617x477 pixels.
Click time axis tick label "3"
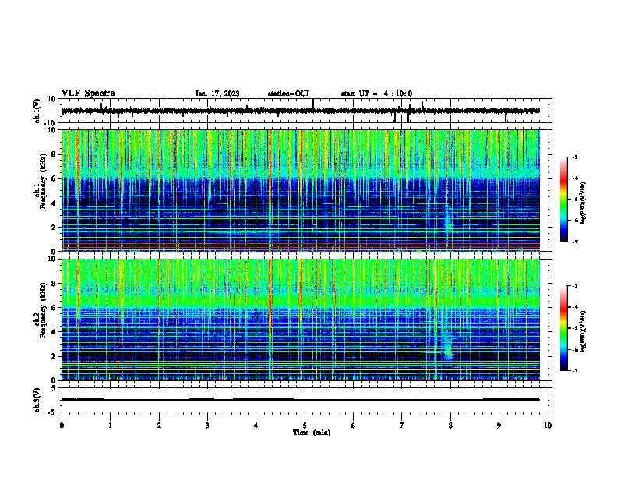[207, 426]
